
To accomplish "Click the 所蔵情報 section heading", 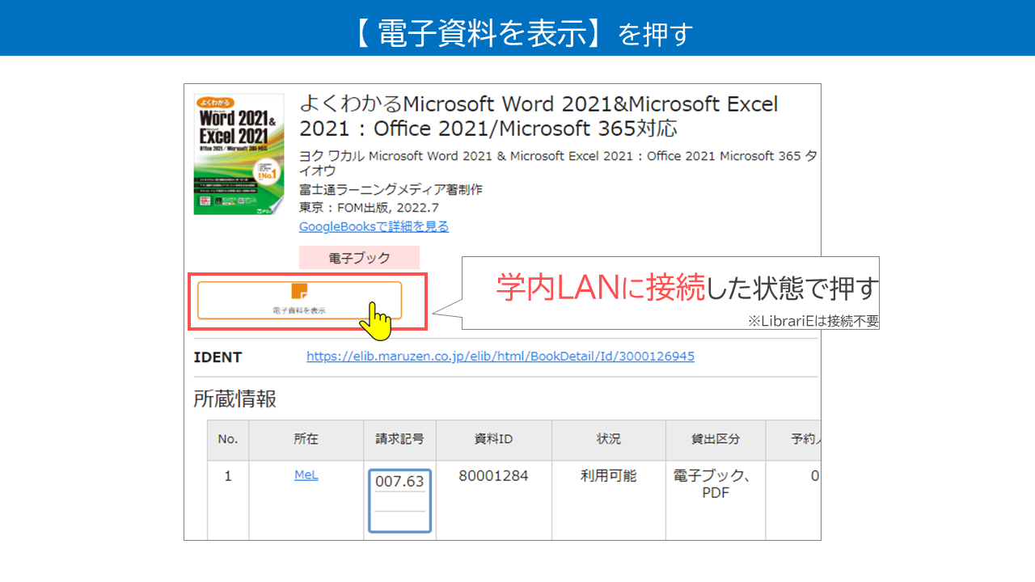I will tap(235, 399).
